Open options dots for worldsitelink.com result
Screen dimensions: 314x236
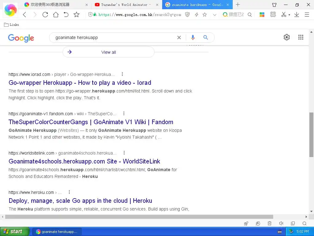click(x=124, y=153)
